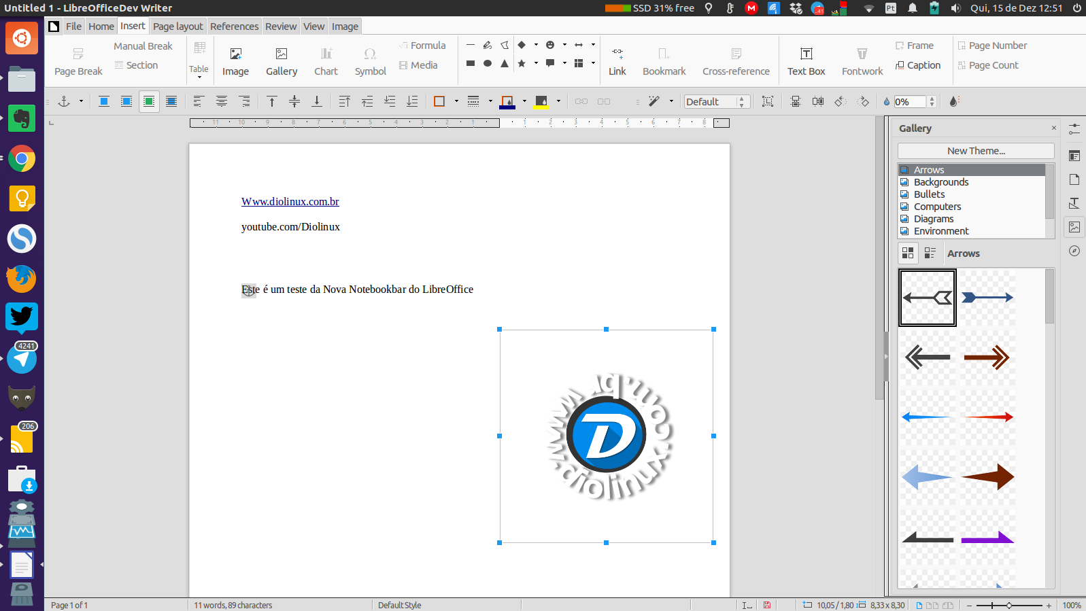Switch Gallery to detailed view
1086x611 pixels.
point(930,253)
